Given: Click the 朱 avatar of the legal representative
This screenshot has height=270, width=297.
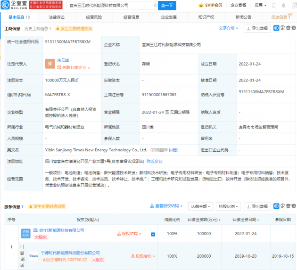Looking at the screenshot, I should (50, 64).
